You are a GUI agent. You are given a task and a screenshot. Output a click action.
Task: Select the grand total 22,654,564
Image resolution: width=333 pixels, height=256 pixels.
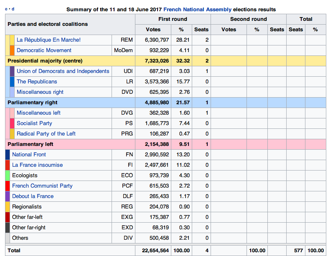155,251
